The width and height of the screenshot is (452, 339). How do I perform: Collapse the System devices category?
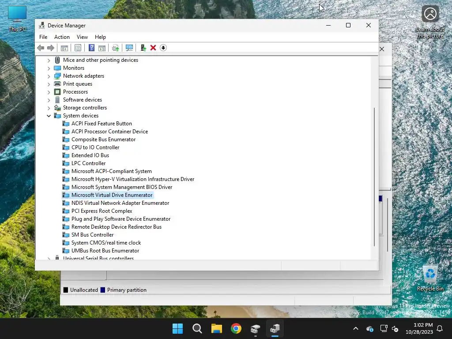tap(49, 116)
